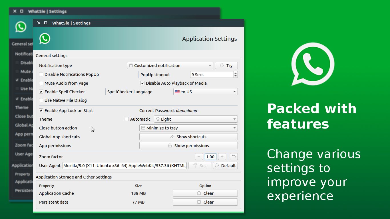Open the Notification type dropdown
This screenshot has height=219, width=390.
(170, 66)
